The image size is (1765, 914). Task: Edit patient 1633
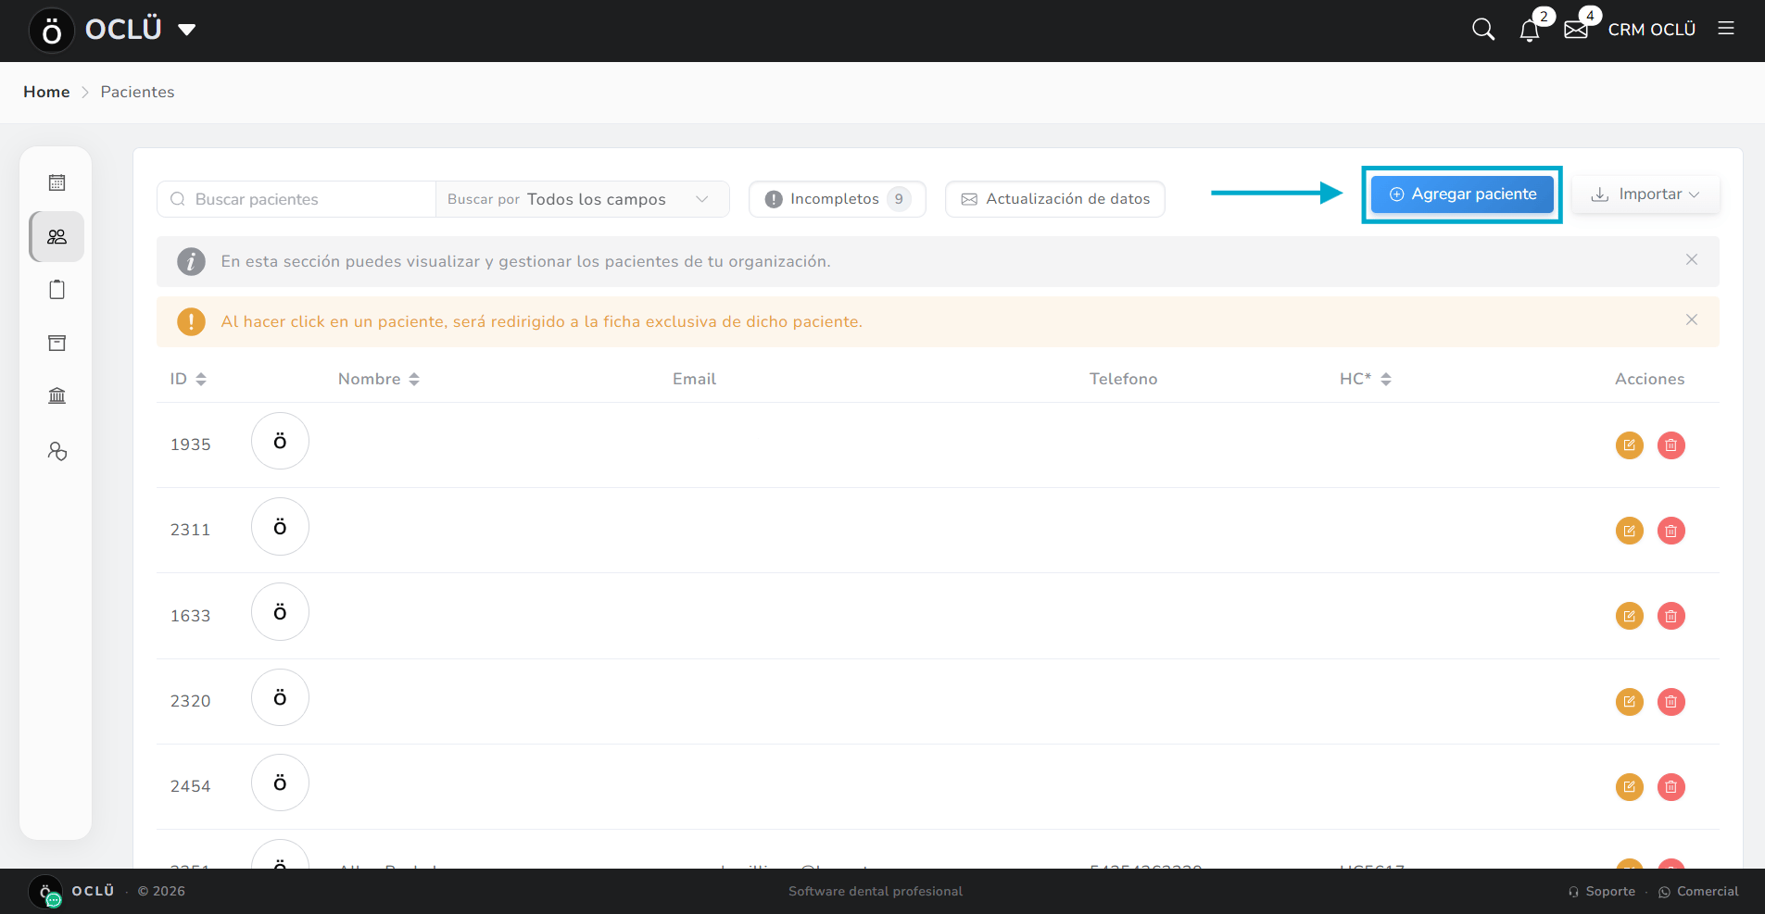(x=1630, y=616)
